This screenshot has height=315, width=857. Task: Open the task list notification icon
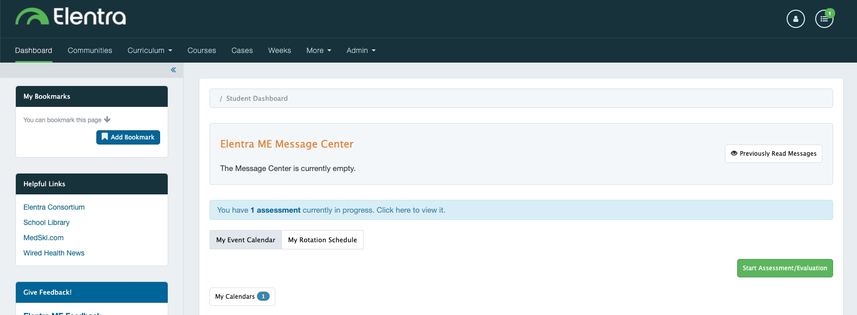(824, 19)
